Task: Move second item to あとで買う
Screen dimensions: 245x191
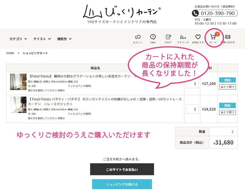Action: (x=227, y=112)
